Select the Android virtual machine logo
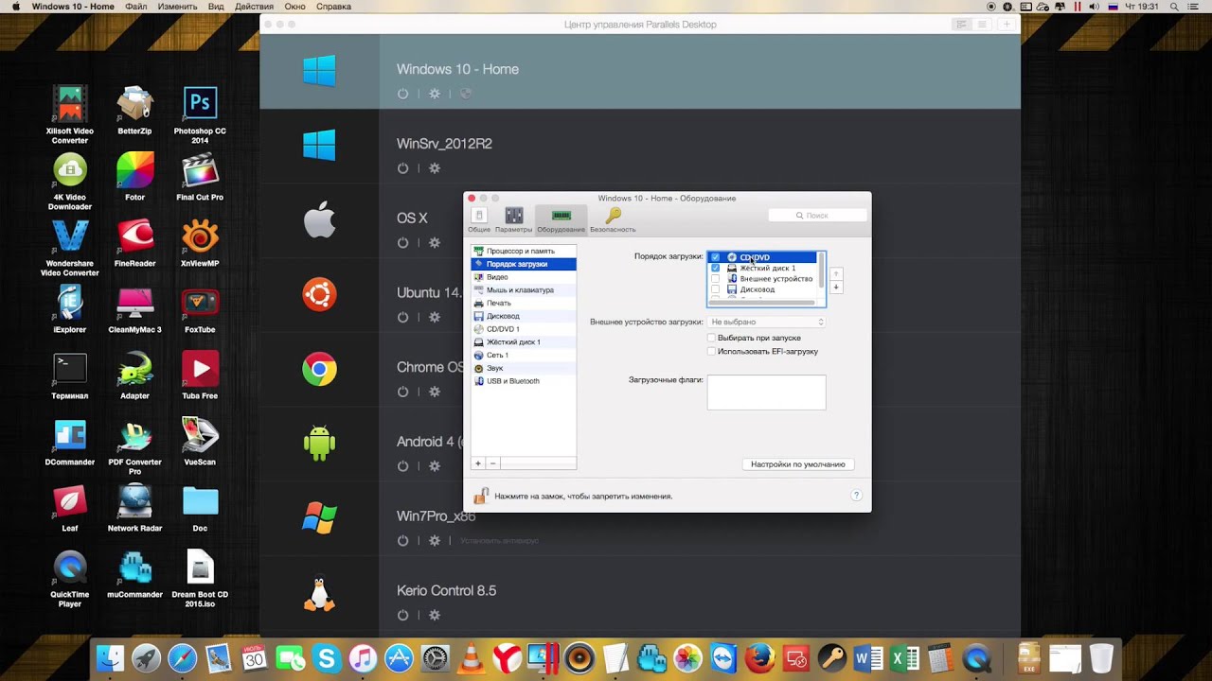Image resolution: width=1212 pixels, height=681 pixels. 319,443
